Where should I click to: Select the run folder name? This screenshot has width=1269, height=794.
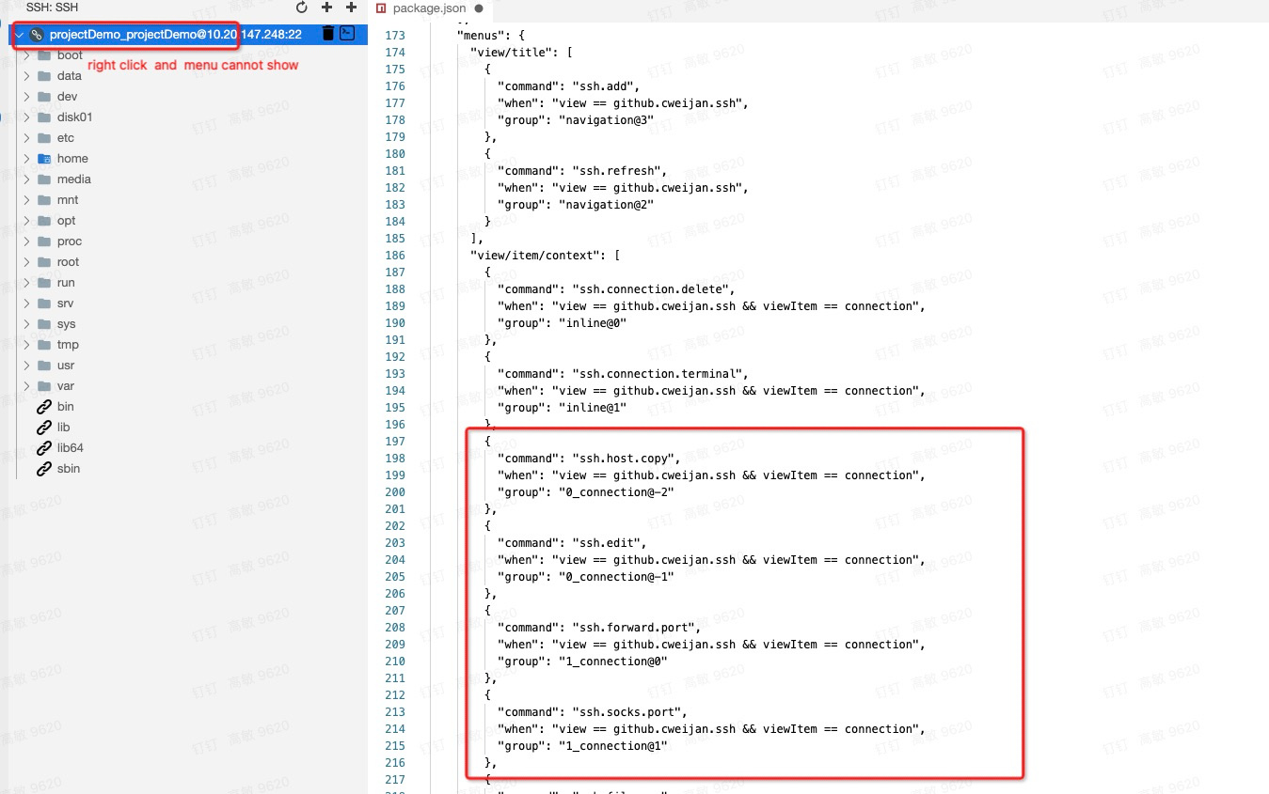(x=66, y=283)
